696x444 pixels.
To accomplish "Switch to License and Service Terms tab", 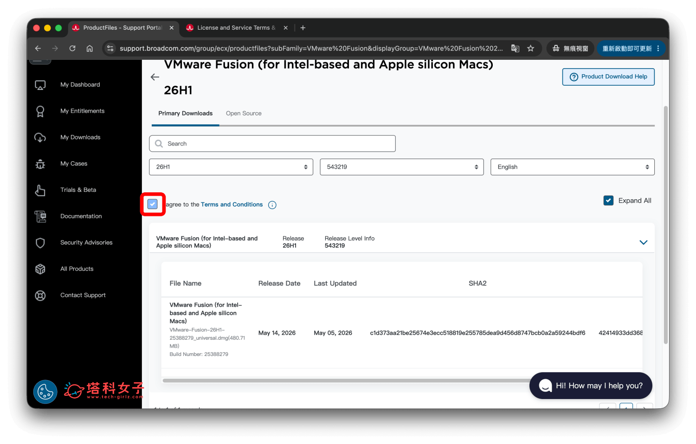I will pos(237,28).
